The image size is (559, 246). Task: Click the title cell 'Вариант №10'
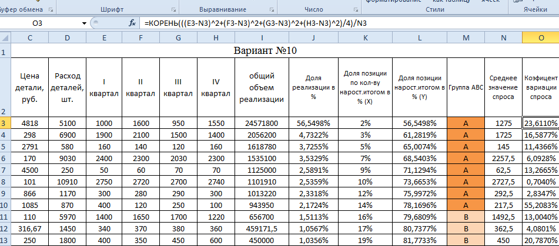[x=285, y=51]
